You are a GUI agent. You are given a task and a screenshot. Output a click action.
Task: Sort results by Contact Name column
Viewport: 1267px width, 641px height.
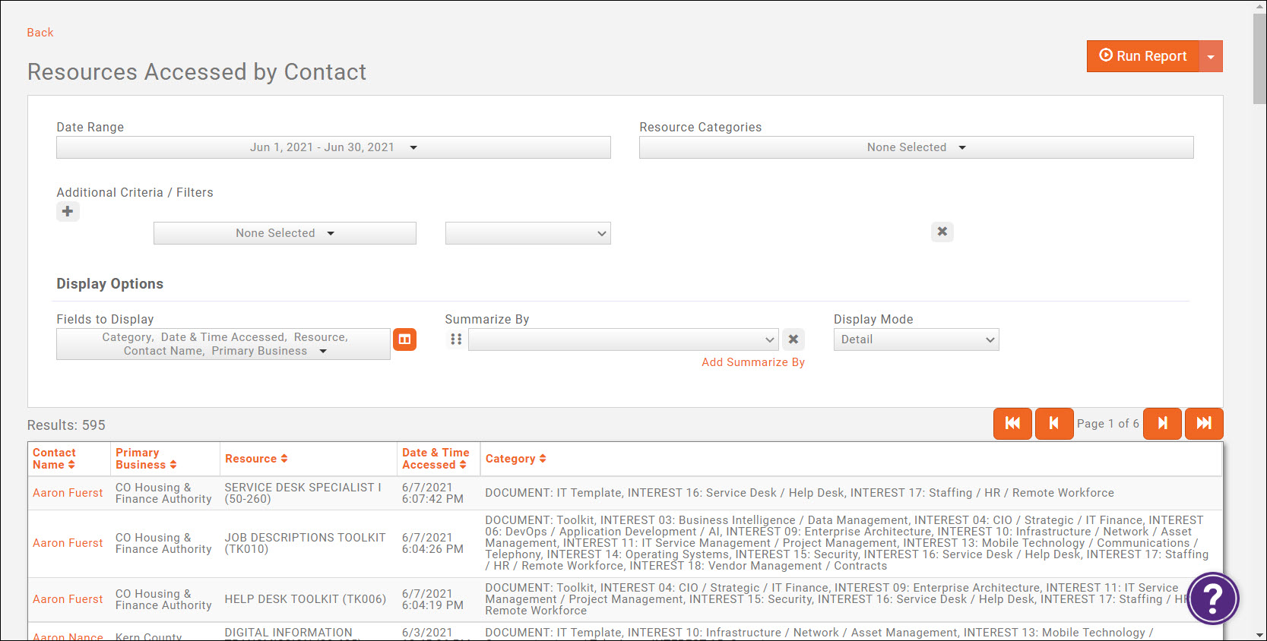(54, 459)
